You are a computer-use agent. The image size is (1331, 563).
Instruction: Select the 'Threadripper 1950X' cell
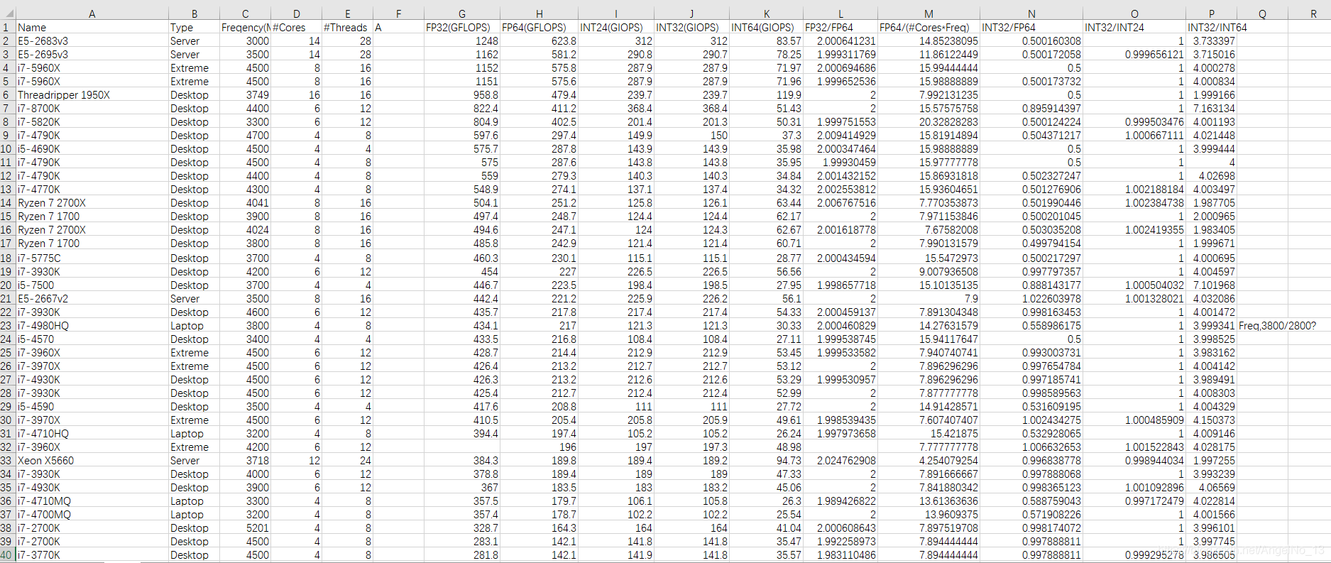tap(92, 95)
